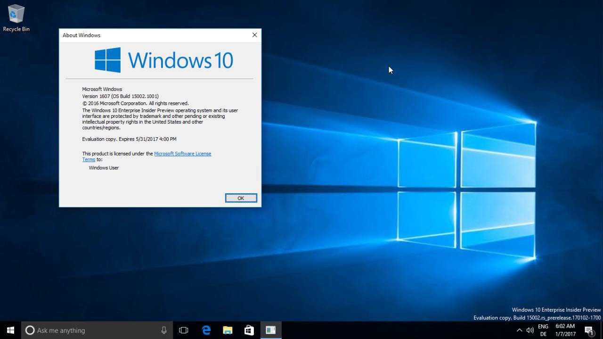Activate the Cortana microphone icon
Image resolution: width=603 pixels, height=339 pixels.
[164, 330]
